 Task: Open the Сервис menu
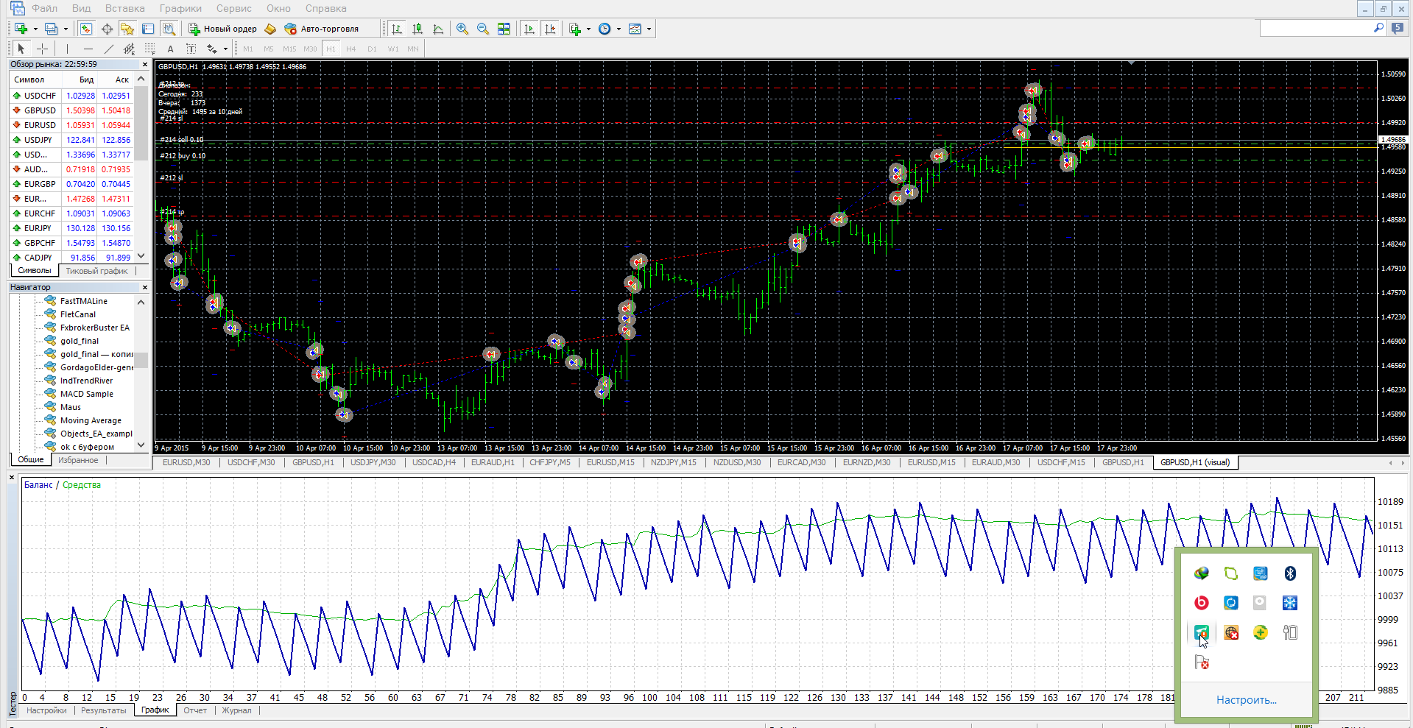pos(234,8)
